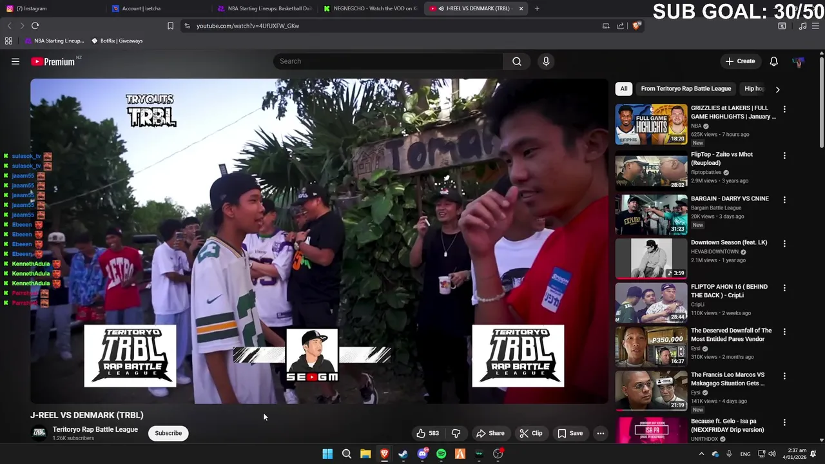Click the Create button
The height and width of the screenshot is (464, 825).
pyautogui.click(x=740, y=61)
